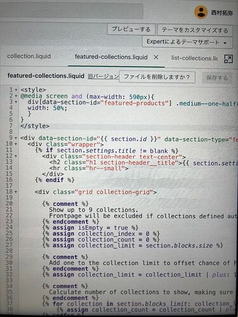Image resolution: width=238 pixels, height=317 pixels.
Task: Click the 保存する save button
Action: [x=217, y=78]
